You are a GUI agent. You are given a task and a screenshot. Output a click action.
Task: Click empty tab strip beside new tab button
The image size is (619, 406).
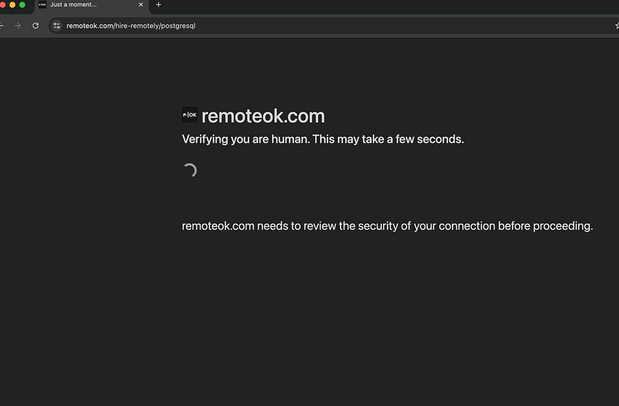pyautogui.click(x=371, y=5)
